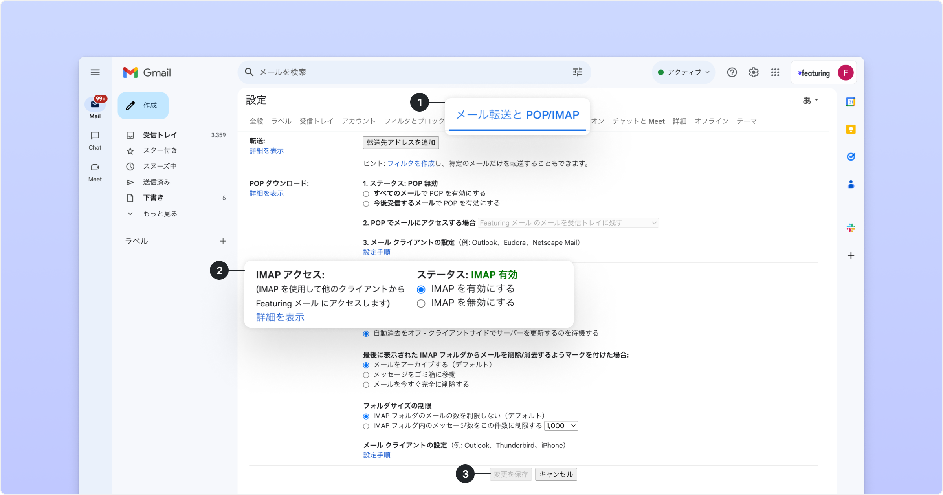Click the help question mark icon

[732, 72]
